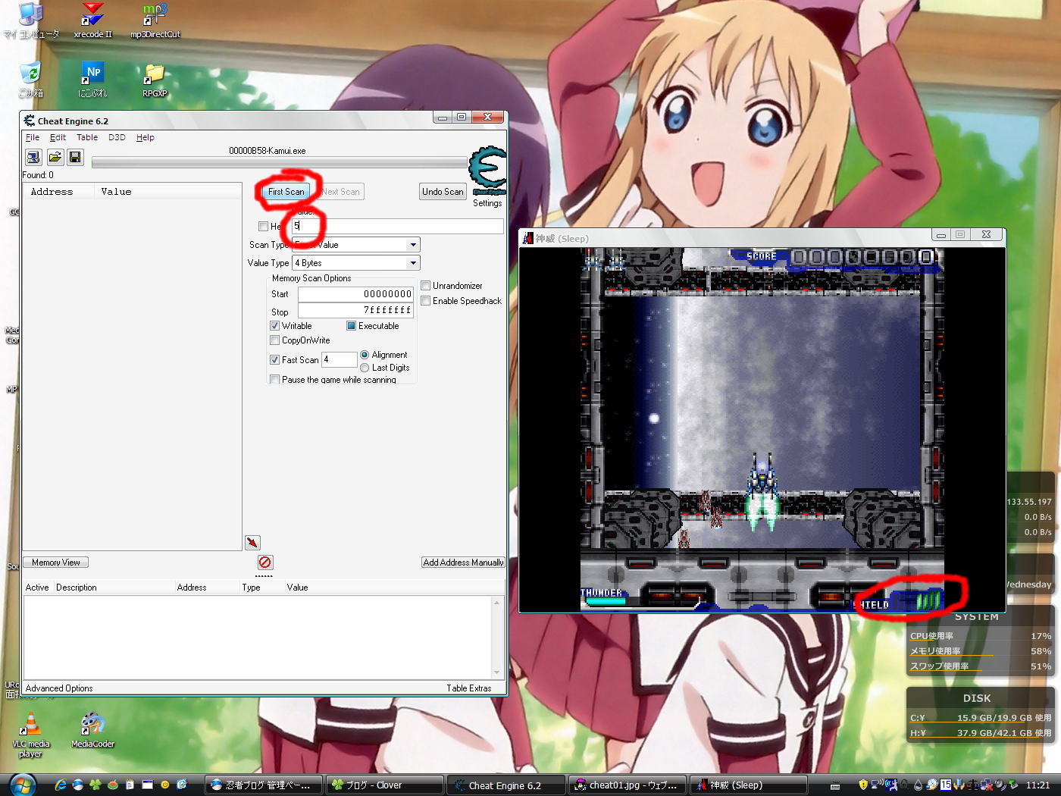
Task: Click the calendar 15 tray icon
Action: (x=945, y=785)
